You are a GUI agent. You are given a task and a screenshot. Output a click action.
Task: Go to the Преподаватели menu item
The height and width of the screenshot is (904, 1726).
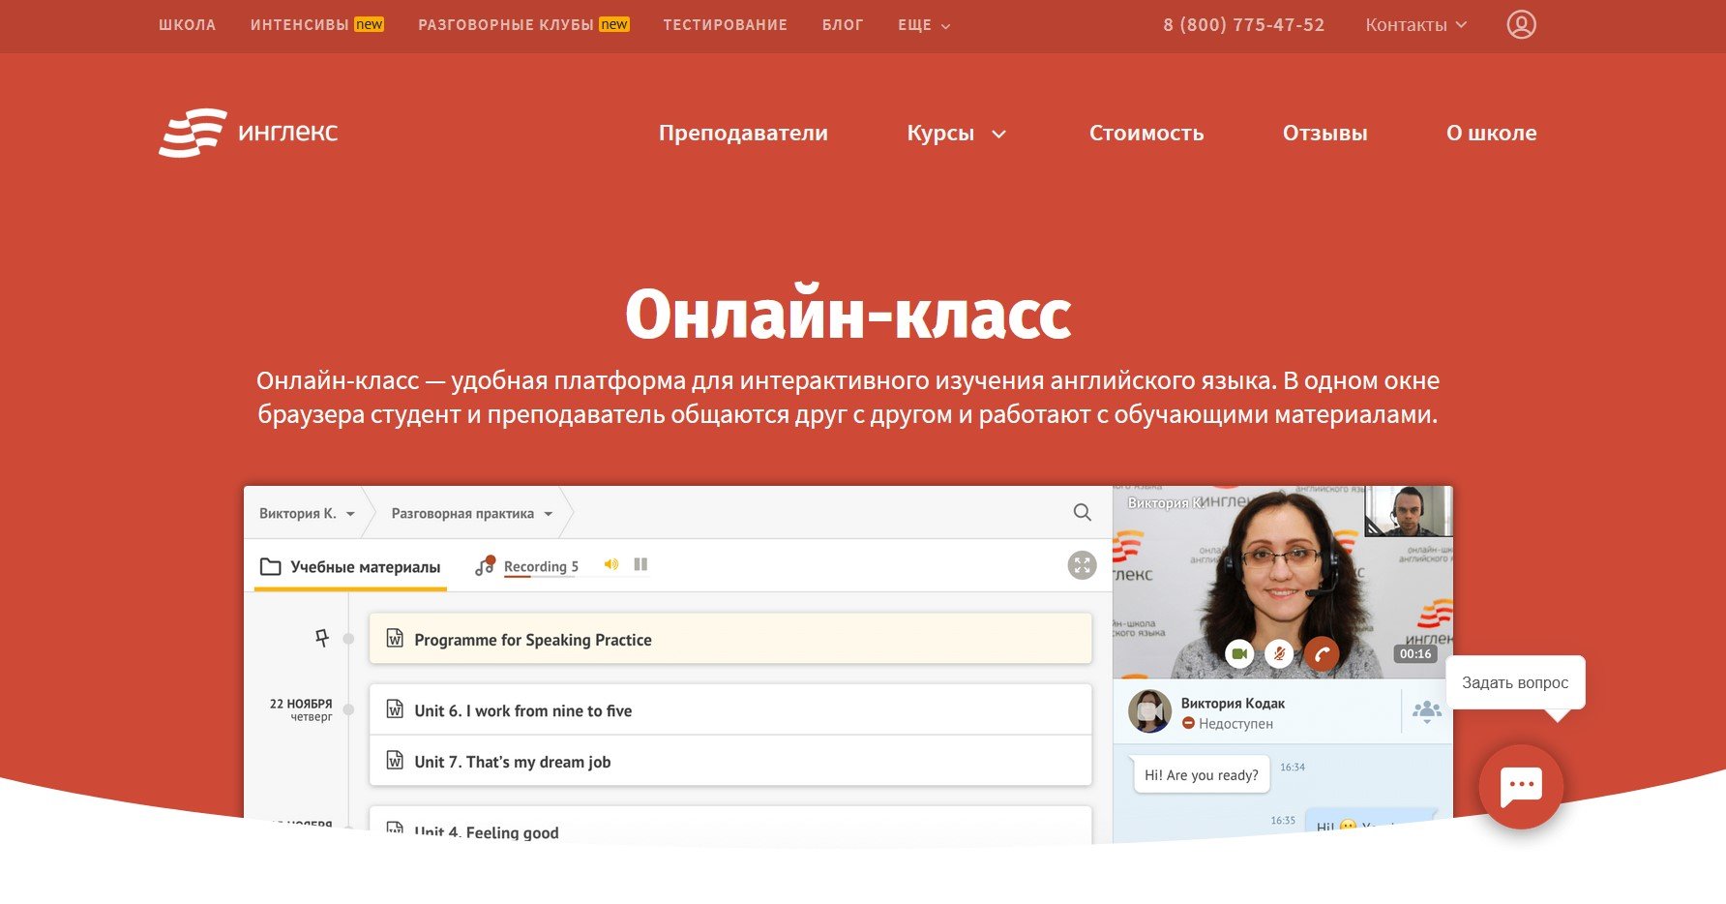click(x=743, y=134)
